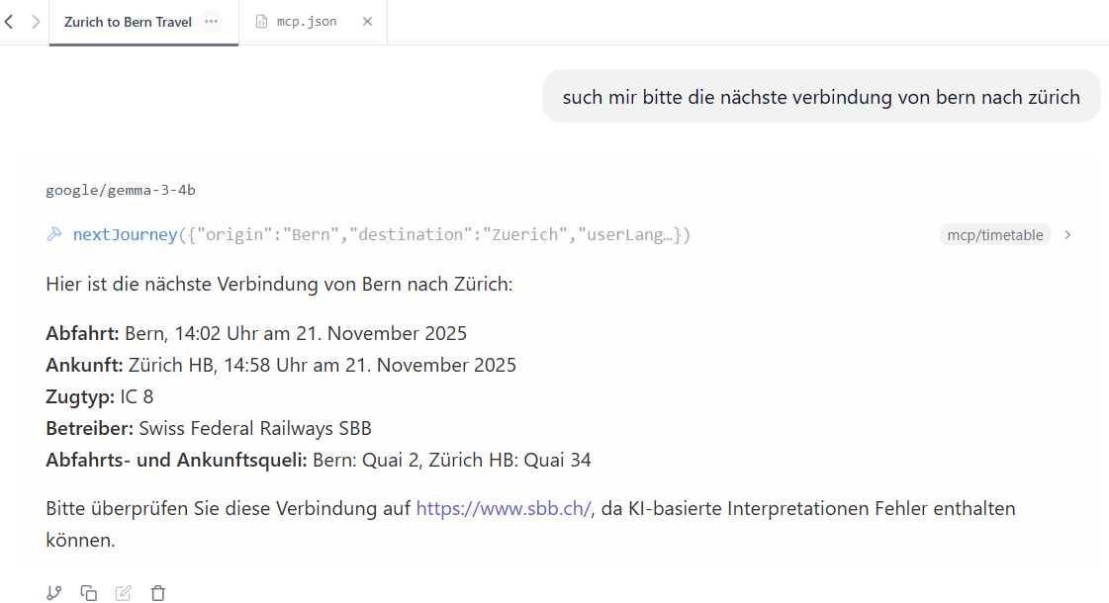Click the Abfahrt departure time line
This screenshot has width=1109, height=603.
tap(256, 333)
